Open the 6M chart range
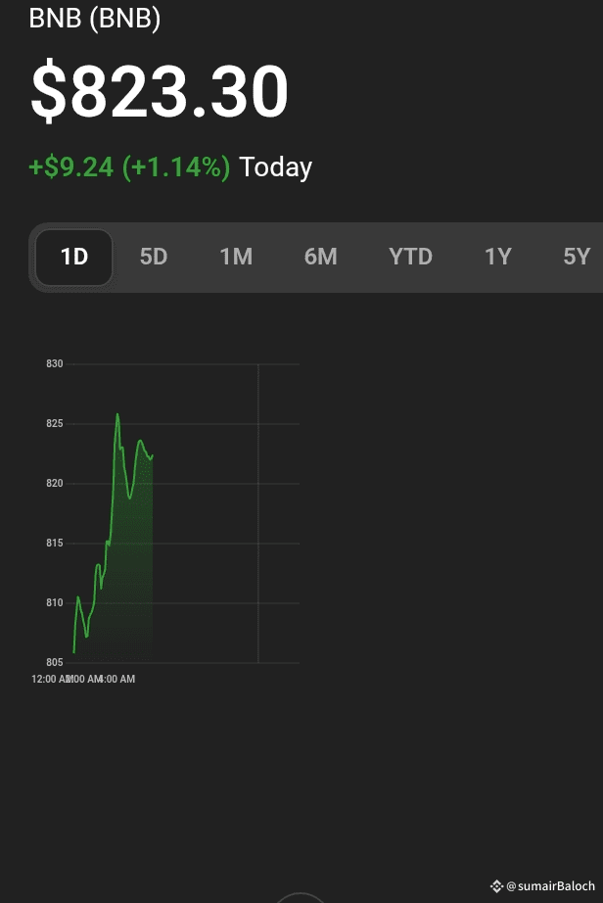This screenshot has width=603, height=903. tap(320, 258)
